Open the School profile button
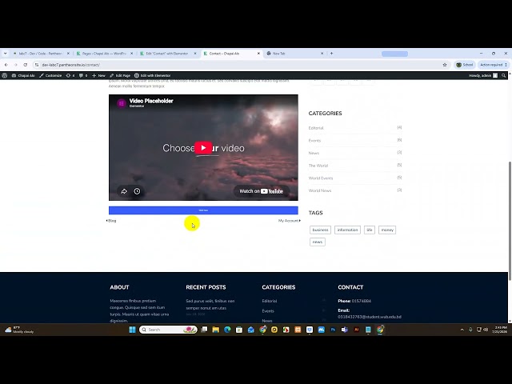 click(464, 65)
